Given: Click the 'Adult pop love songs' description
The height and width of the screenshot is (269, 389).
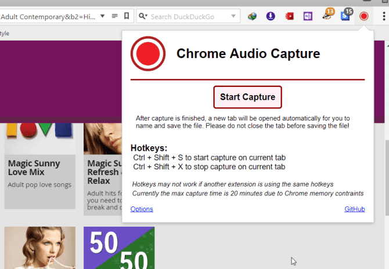Looking at the screenshot, I should click(x=39, y=185).
